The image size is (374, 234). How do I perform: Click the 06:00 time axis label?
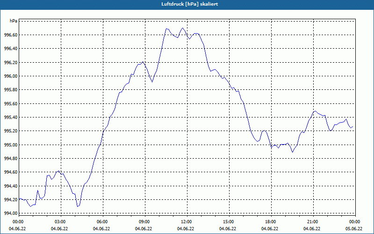click(x=103, y=222)
